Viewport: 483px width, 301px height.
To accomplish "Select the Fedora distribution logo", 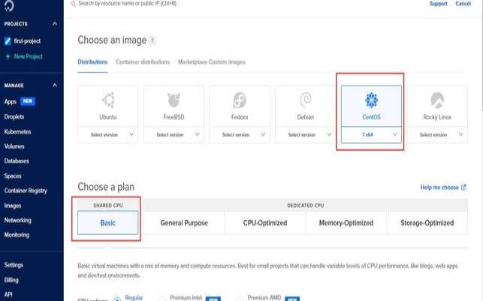I will pyautogui.click(x=240, y=101).
